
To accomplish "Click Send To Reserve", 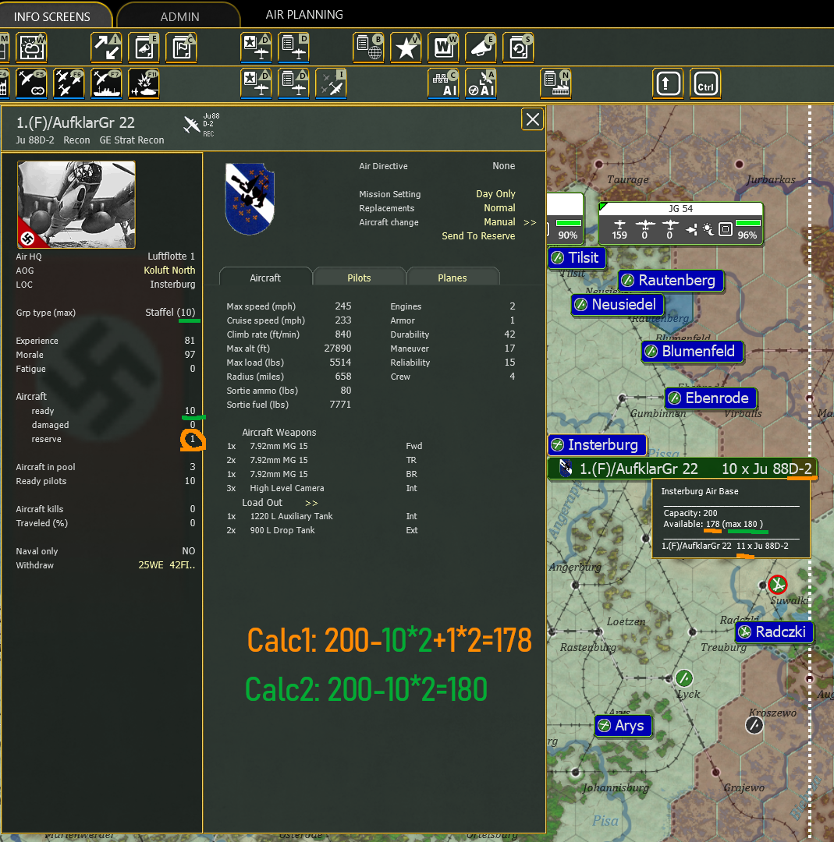I will (x=478, y=235).
